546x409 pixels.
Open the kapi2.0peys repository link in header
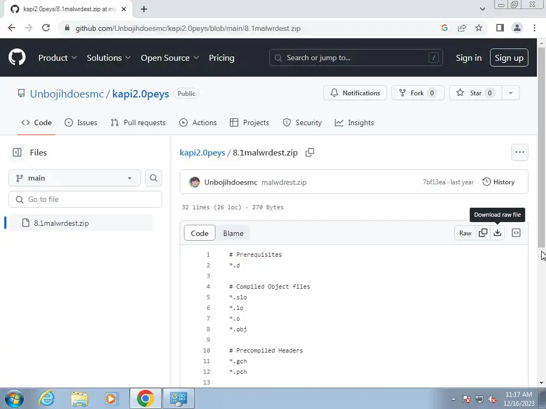[141, 94]
